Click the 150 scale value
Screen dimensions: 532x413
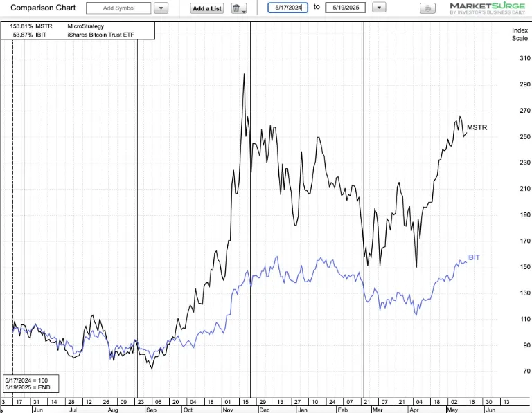point(525,267)
